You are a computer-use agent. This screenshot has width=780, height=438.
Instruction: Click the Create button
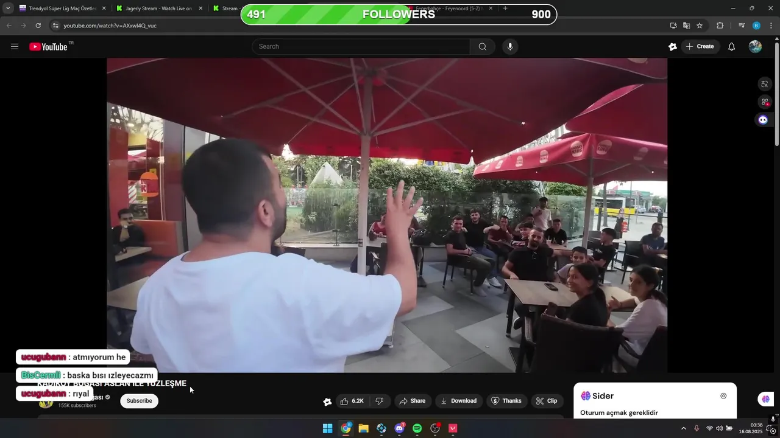tap(700, 47)
